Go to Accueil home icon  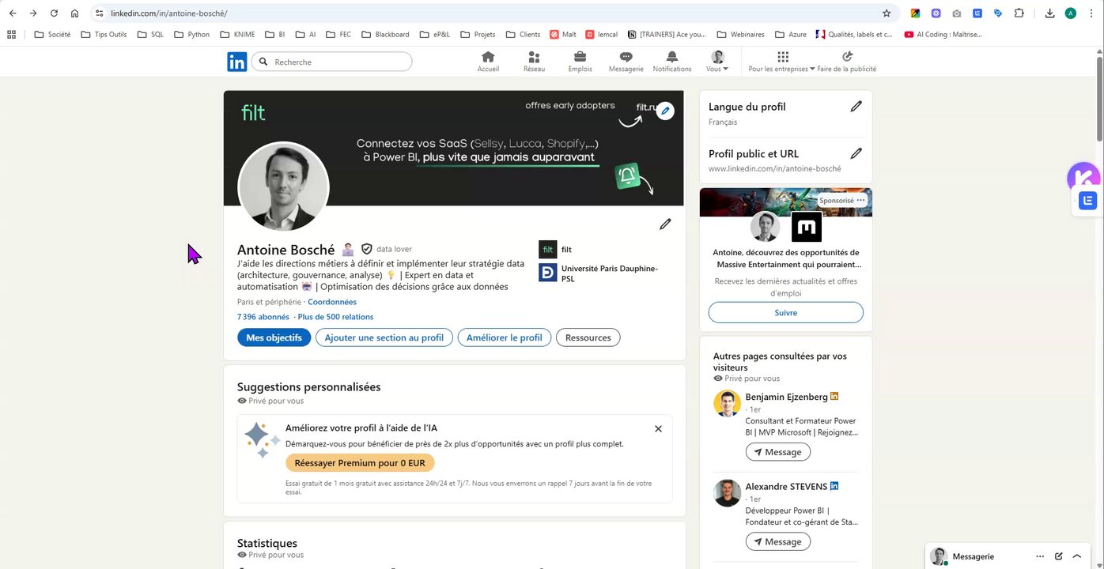point(488,62)
